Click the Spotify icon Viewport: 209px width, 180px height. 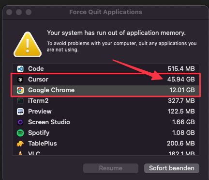pos(20,133)
